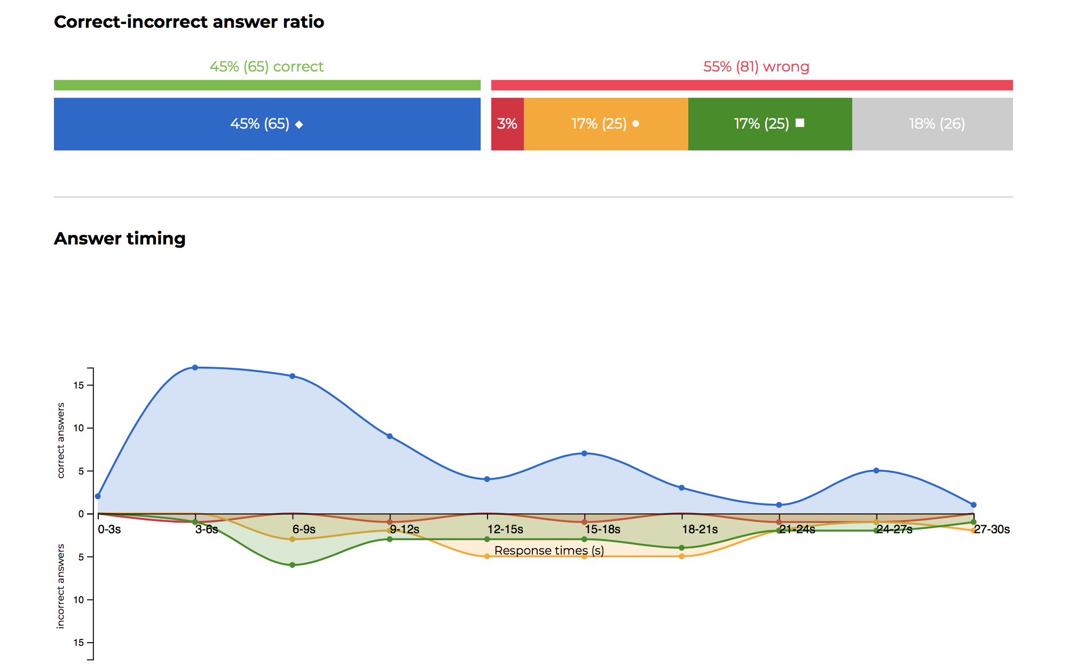Screen dimensions: 1092x672
Task: Click the 0-3s axis label
Action: [109, 529]
